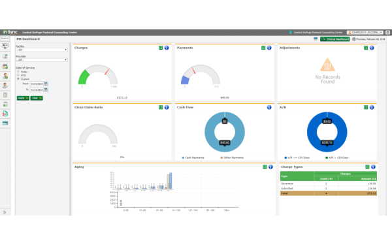Click the PM Dashboard title
This screenshot has height=245, width=392.
tap(28, 39)
